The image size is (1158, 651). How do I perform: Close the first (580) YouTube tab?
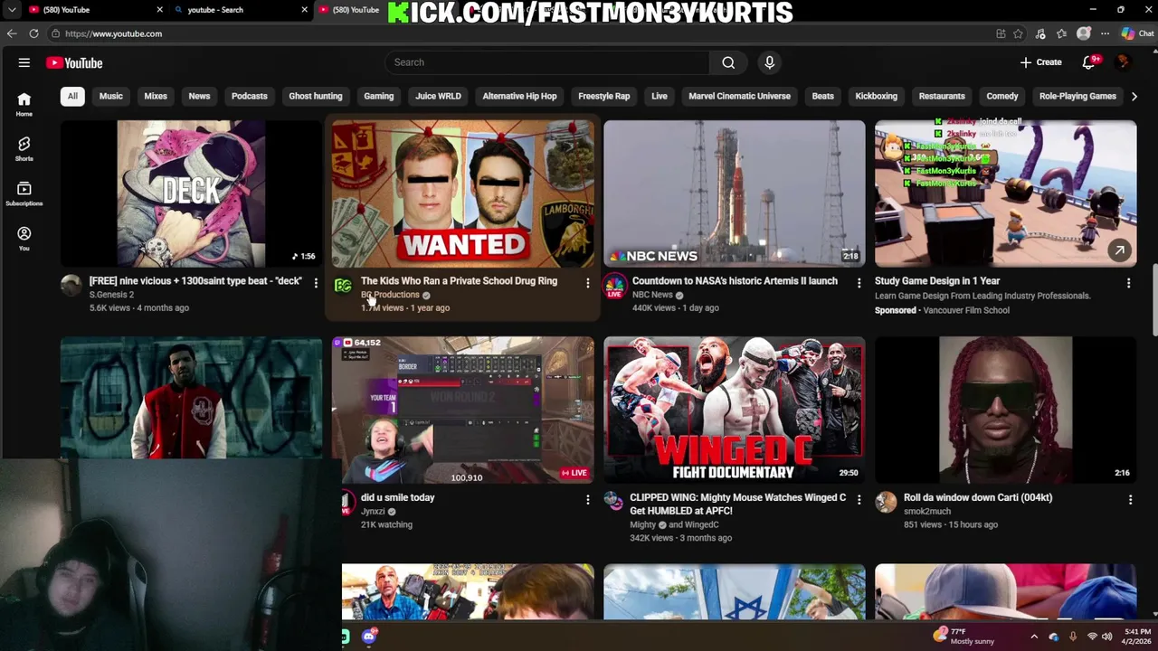[x=160, y=10]
